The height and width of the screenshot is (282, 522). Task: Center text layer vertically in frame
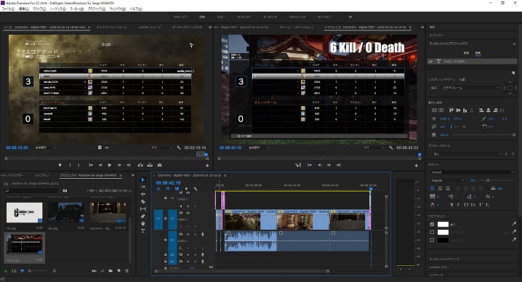pyautogui.click(x=434, y=110)
